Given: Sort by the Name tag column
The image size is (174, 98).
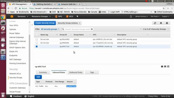Looking at the screenshot, I should (49, 35).
